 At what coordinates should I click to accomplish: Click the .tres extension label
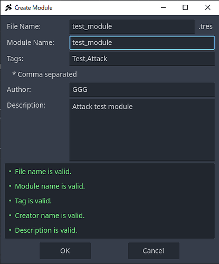point(205,26)
